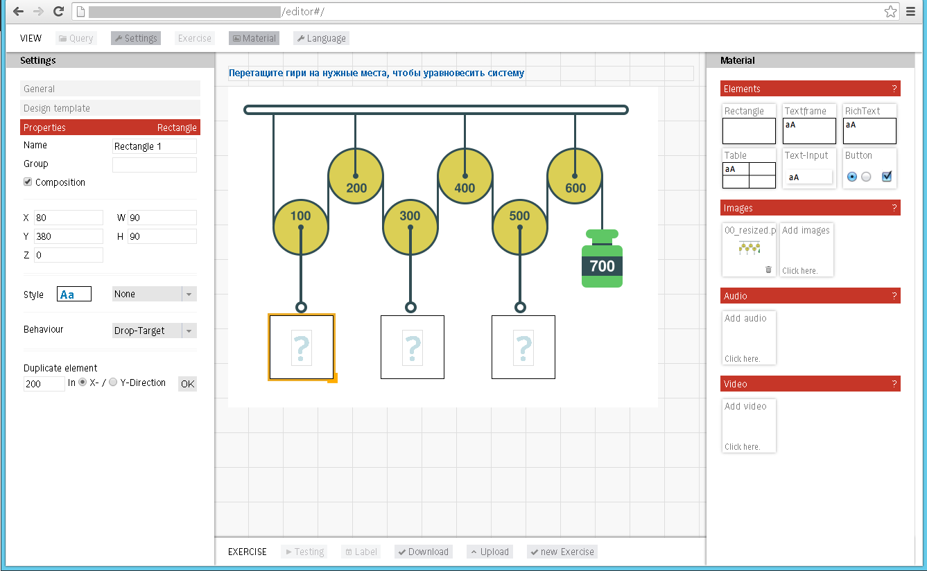Image resolution: width=927 pixels, height=571 pixels.
Task: Toggle the Settings panel in the view bar
Action: tap(136, 38)
